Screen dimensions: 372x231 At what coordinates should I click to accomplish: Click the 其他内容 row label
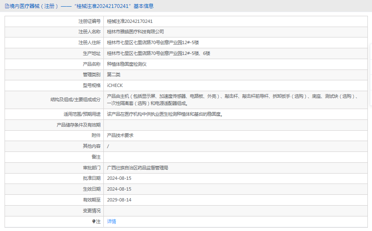pyautogui.click(x=92, y=146)
